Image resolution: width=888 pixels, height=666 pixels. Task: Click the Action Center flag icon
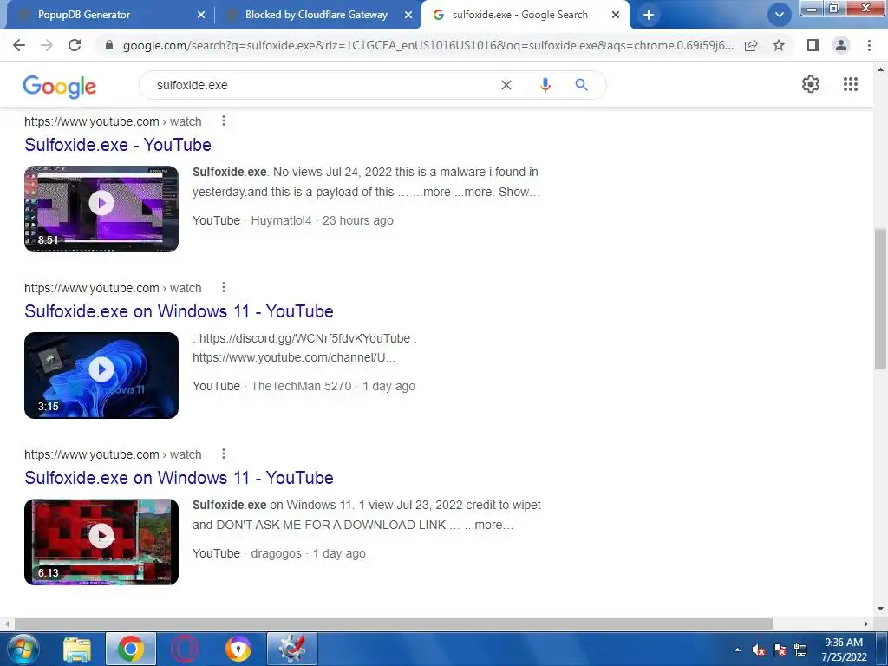point(780,650)
